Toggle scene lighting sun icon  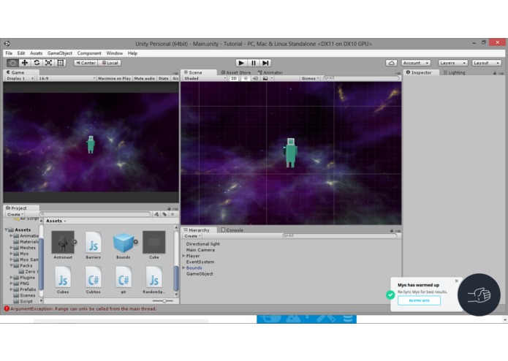246,78
